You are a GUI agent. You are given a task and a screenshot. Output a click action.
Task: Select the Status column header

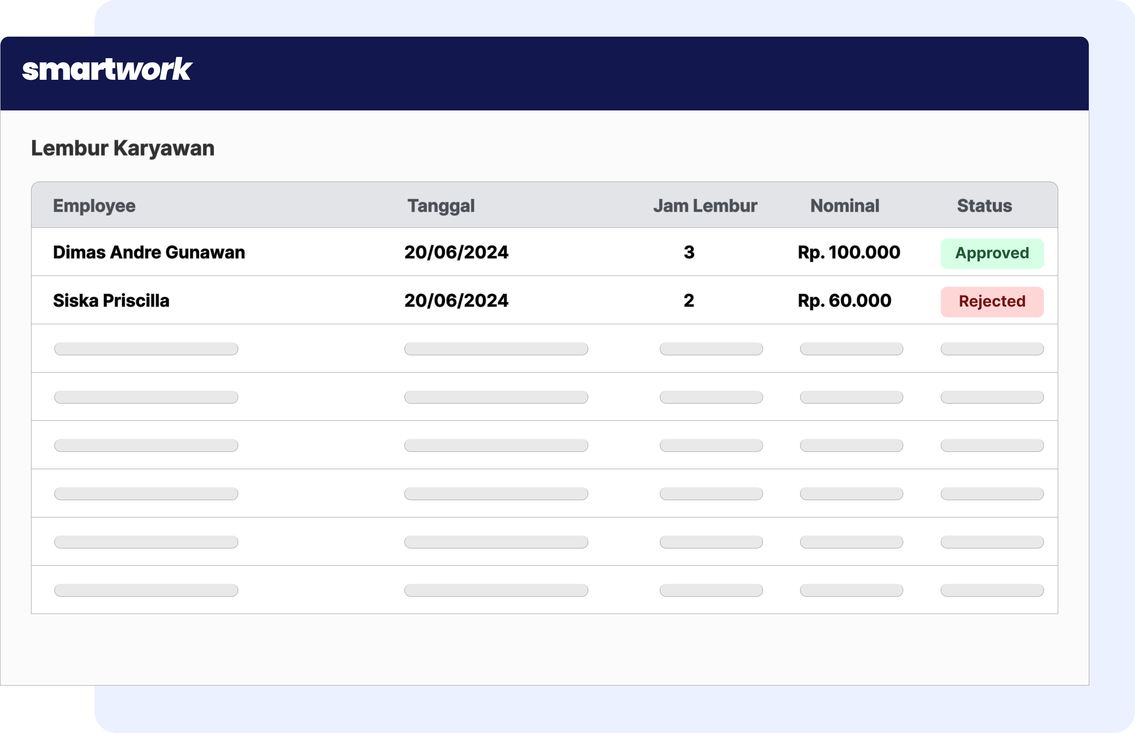click(984, 205)
